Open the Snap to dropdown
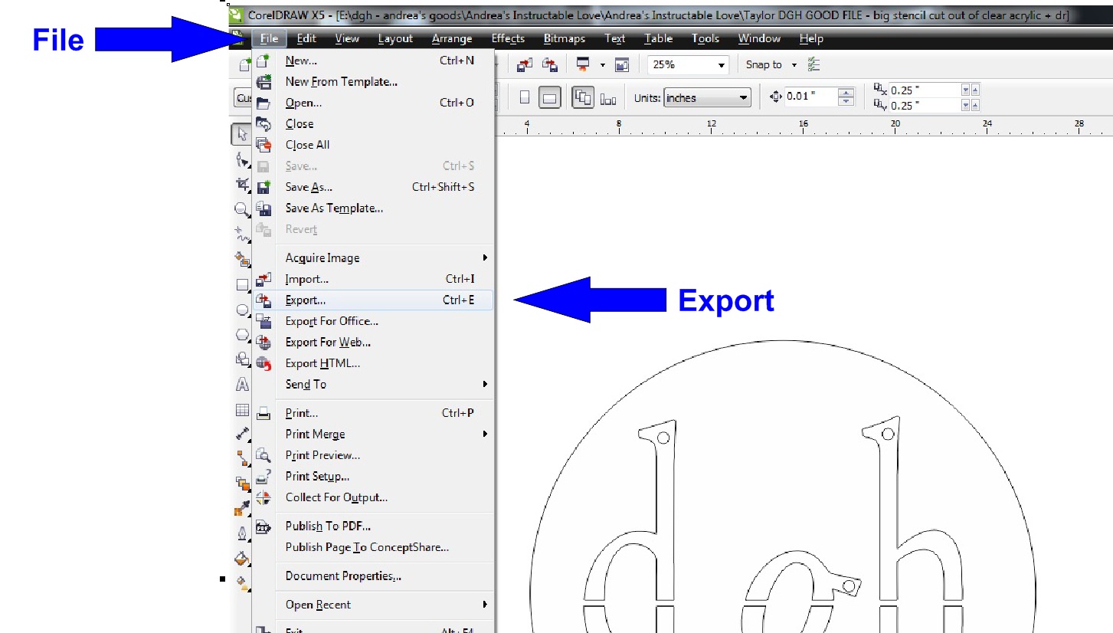Viewport: 1113px width, 633px height. [x=794, y=65]
